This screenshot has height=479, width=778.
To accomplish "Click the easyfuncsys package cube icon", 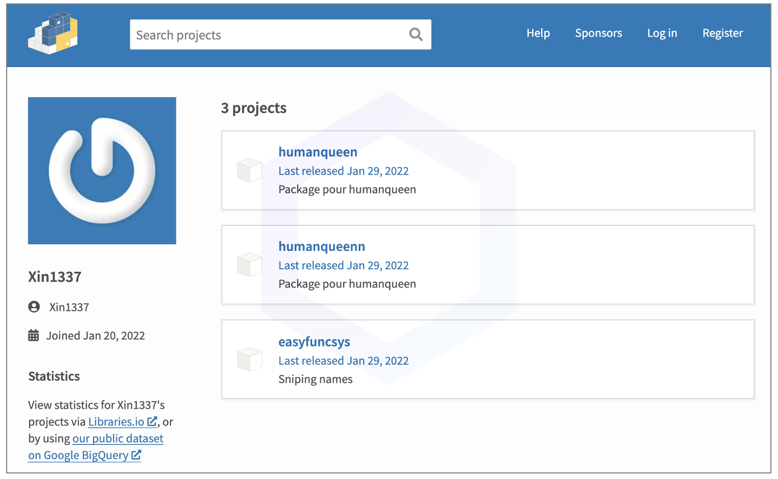I will pos(249,360).
